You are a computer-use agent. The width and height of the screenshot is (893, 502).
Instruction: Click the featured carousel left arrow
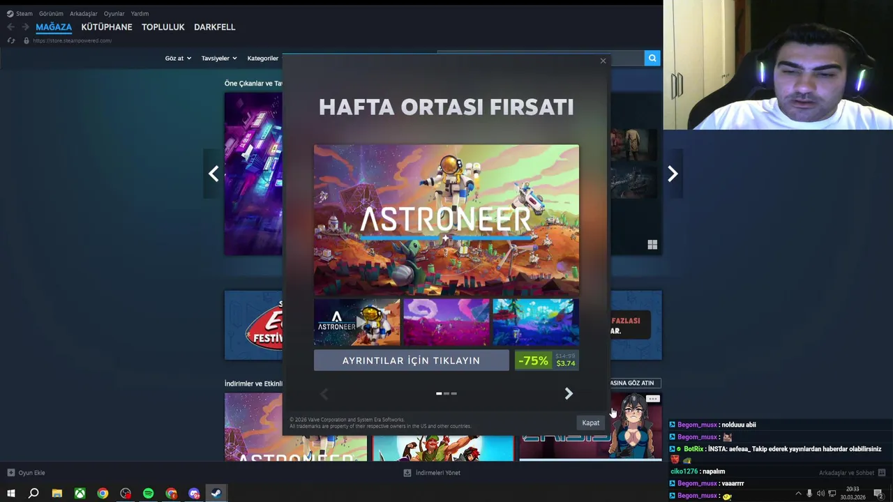(213, 174)
